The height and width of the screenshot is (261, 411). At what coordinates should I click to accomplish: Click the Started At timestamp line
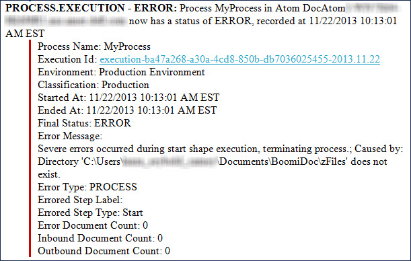(x=128, y=98)
